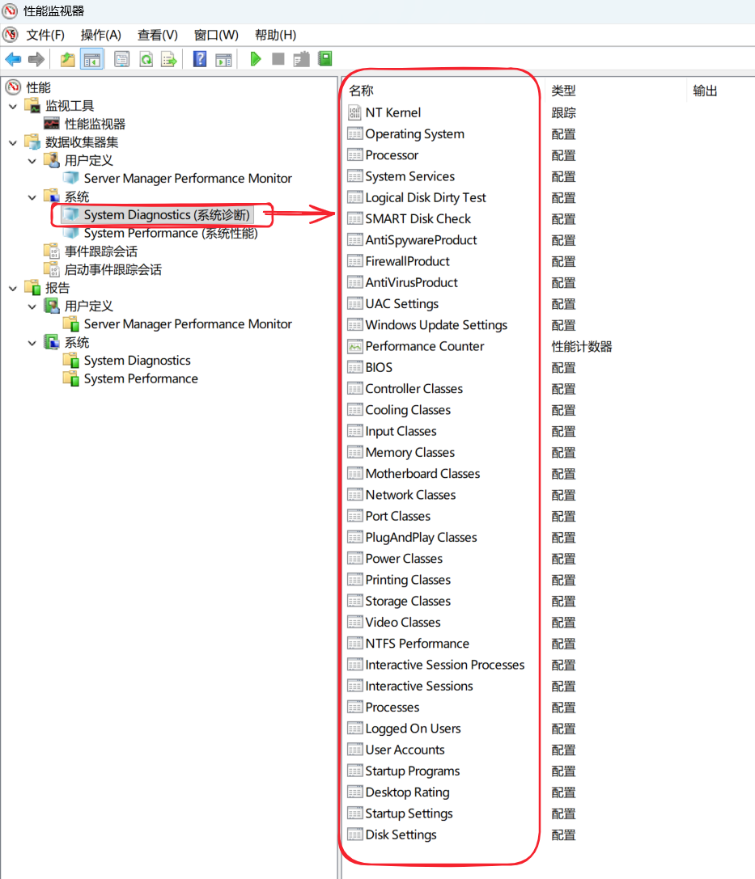The height and width of the screenshot is (879, 755).
Task: Click the BIOS configuration icon
Action: tap(354, 368)
